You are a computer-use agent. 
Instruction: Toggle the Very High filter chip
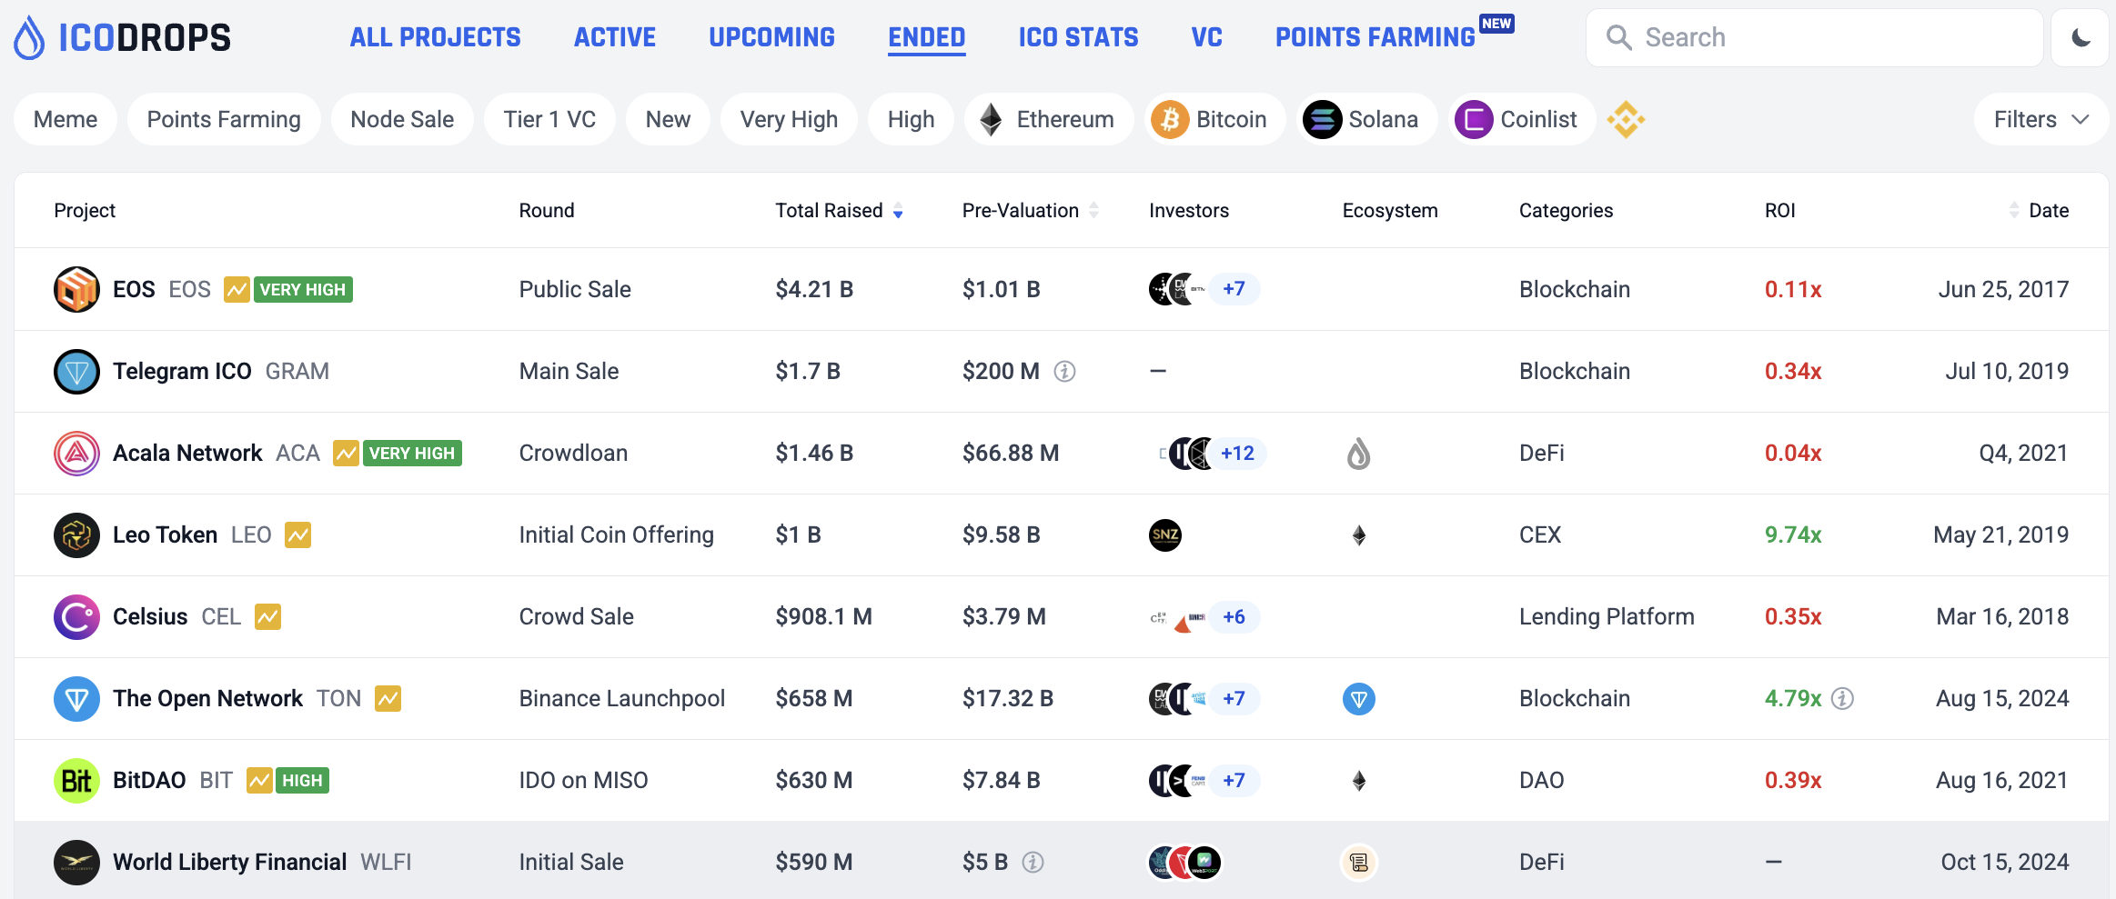(788, 119)
